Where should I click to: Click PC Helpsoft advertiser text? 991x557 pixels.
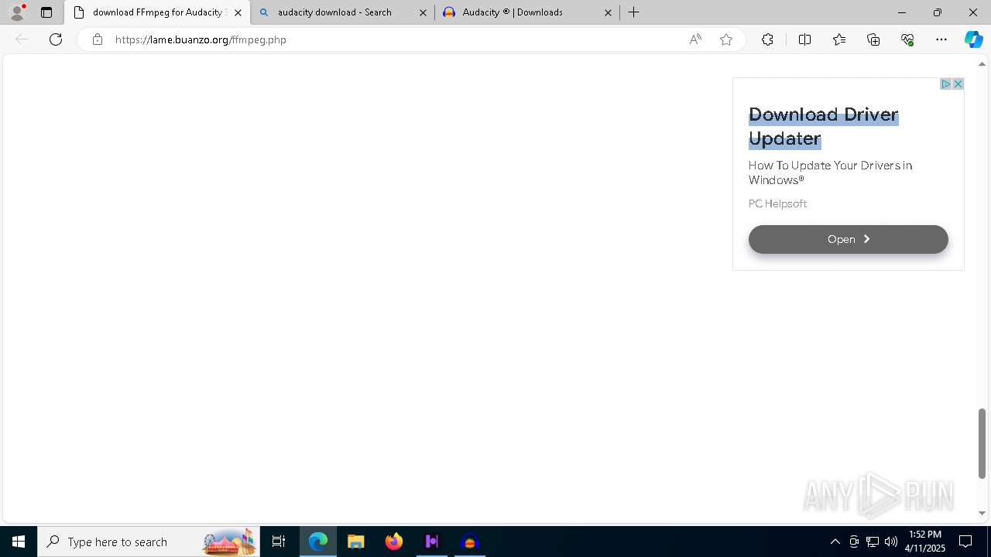tap(777, 203)
